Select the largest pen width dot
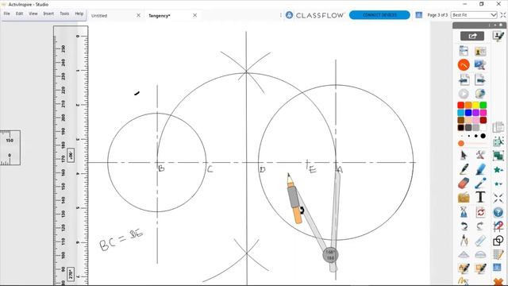Screen dimensions: 508x286 [x=483, y=136]
